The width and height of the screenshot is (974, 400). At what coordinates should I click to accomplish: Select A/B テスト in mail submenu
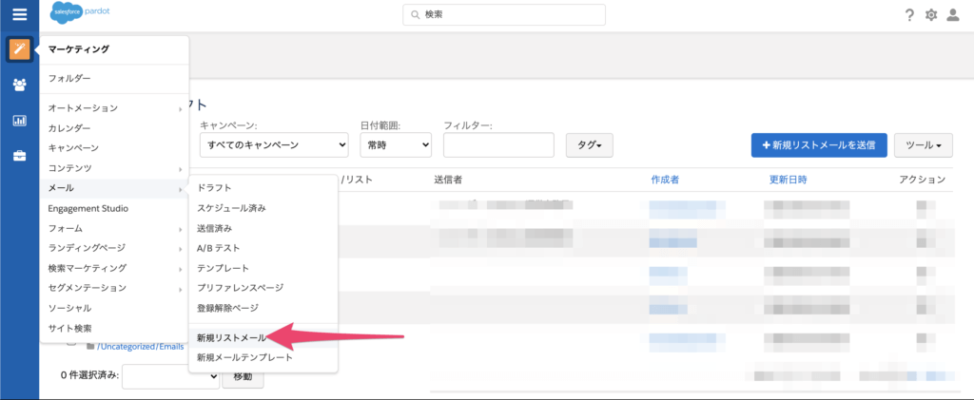pos(263,247)
